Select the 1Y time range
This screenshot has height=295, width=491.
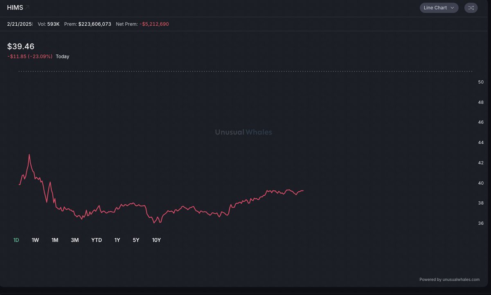click(x=117, y=240)
